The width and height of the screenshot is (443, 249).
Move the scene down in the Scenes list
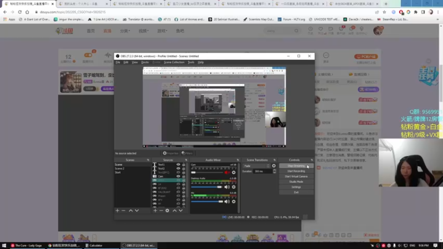point(137,211)
